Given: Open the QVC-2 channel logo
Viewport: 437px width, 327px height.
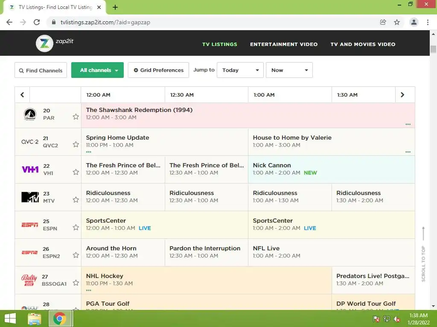Looking at the screenshot, I should [30, 142].
